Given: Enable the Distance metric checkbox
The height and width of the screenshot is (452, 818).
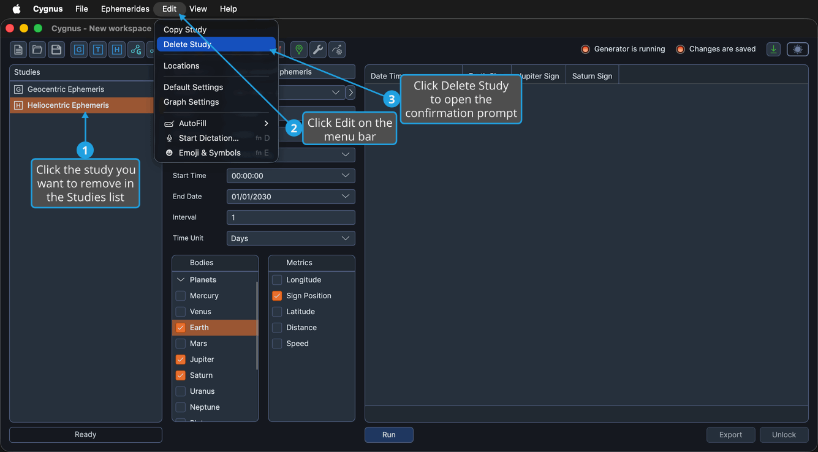Looking at the screenshot, I should pyautogui.click(x=277, y=328).
